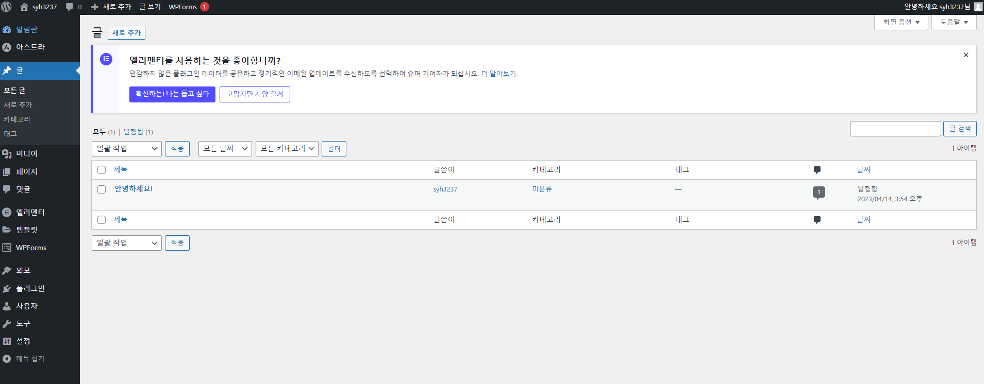The image size is (984, 384).
Task: Open 모든 카테고리 dropdown
Action: pyautogui.click(x=287, y=149)
